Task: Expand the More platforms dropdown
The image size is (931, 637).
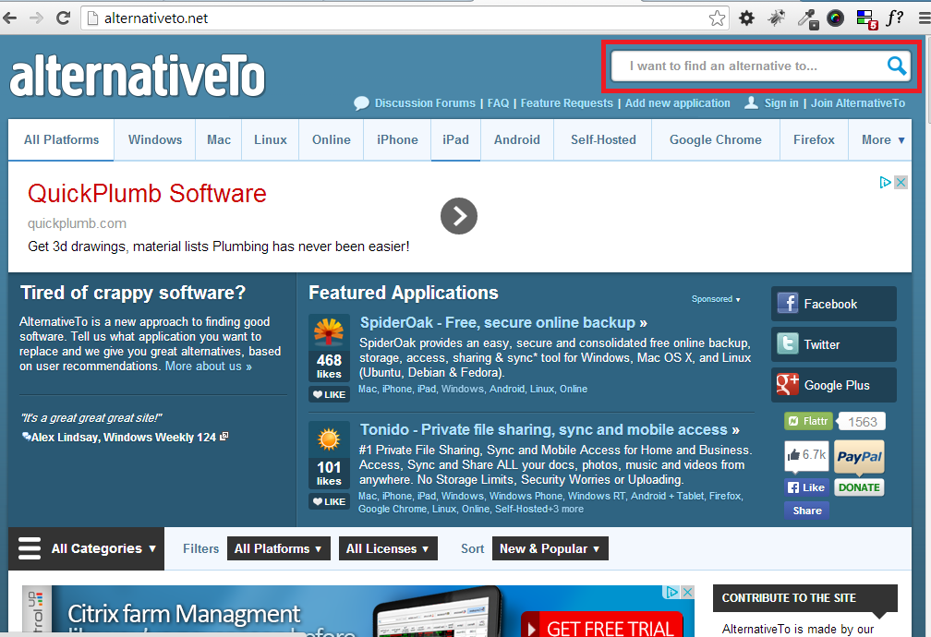Action: pos(883,140)
